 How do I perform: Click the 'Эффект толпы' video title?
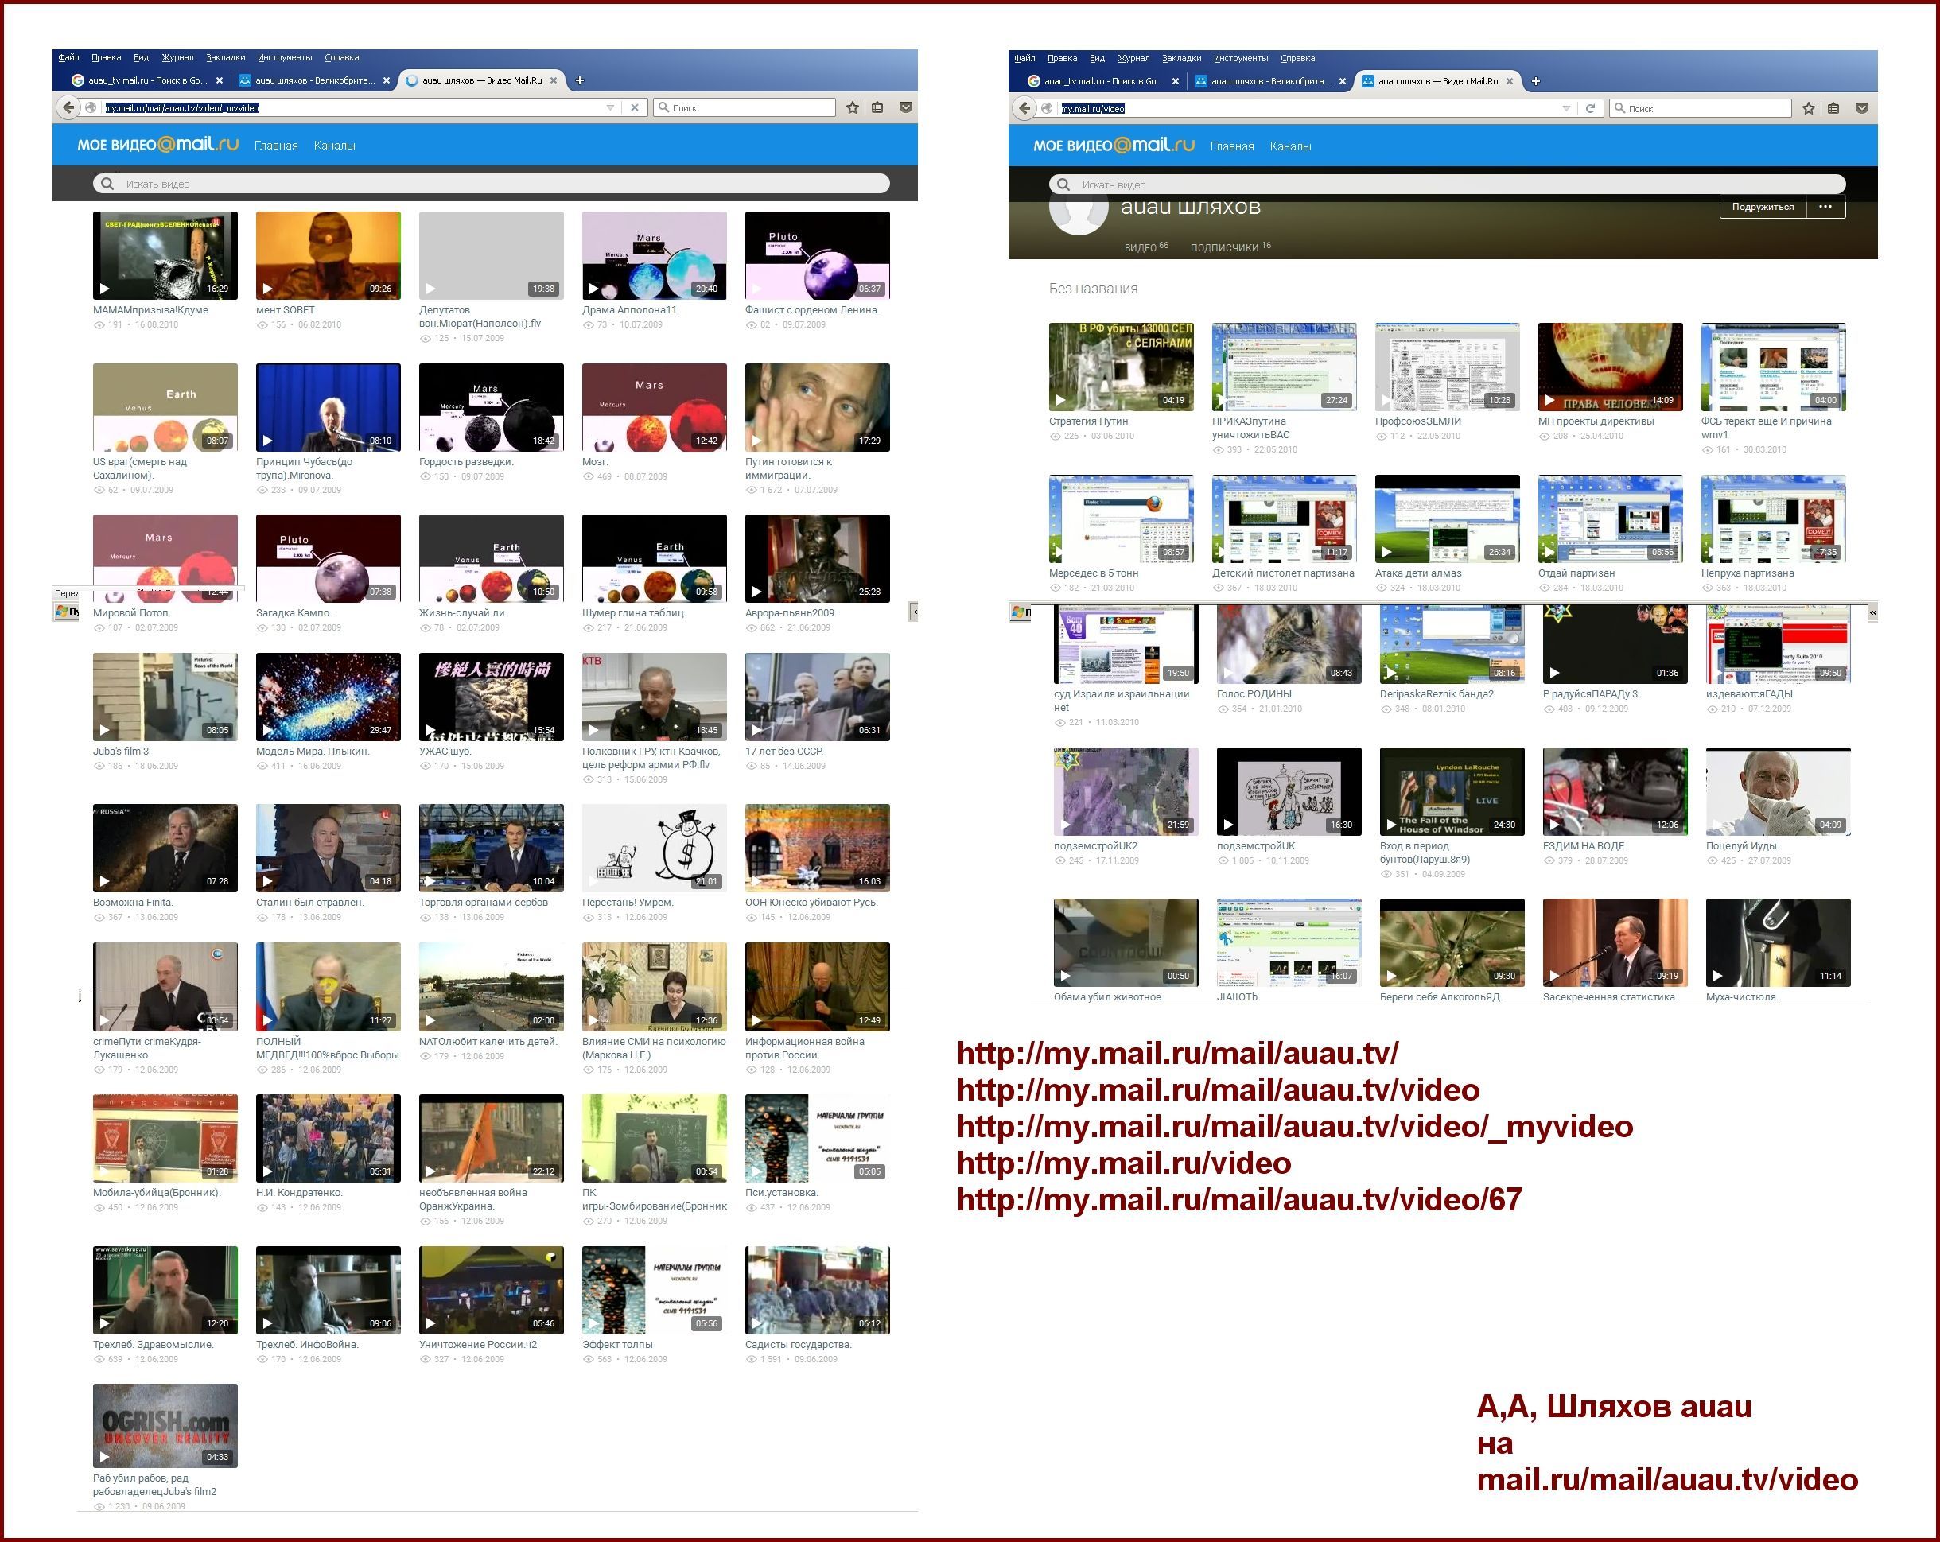pyautogui.click(x=617, y=1345)
